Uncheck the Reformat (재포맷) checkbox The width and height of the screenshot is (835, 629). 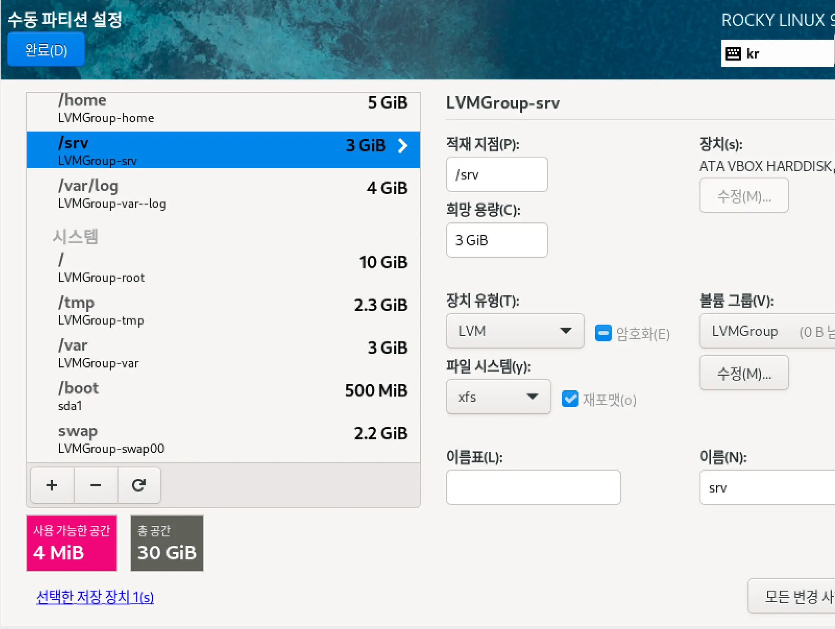coord(570,399)
